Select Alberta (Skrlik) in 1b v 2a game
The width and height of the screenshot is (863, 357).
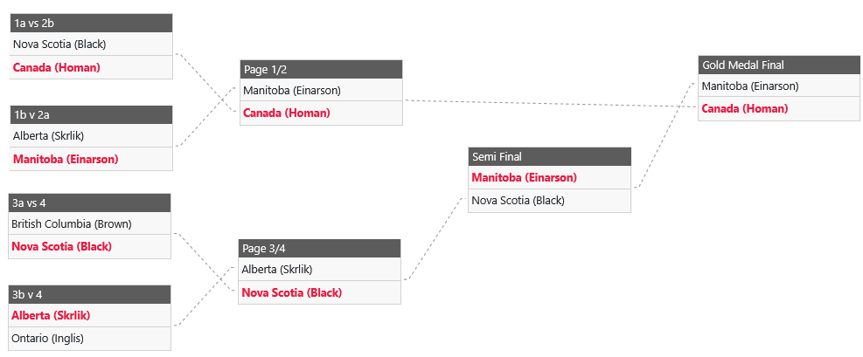click(49, 136)
